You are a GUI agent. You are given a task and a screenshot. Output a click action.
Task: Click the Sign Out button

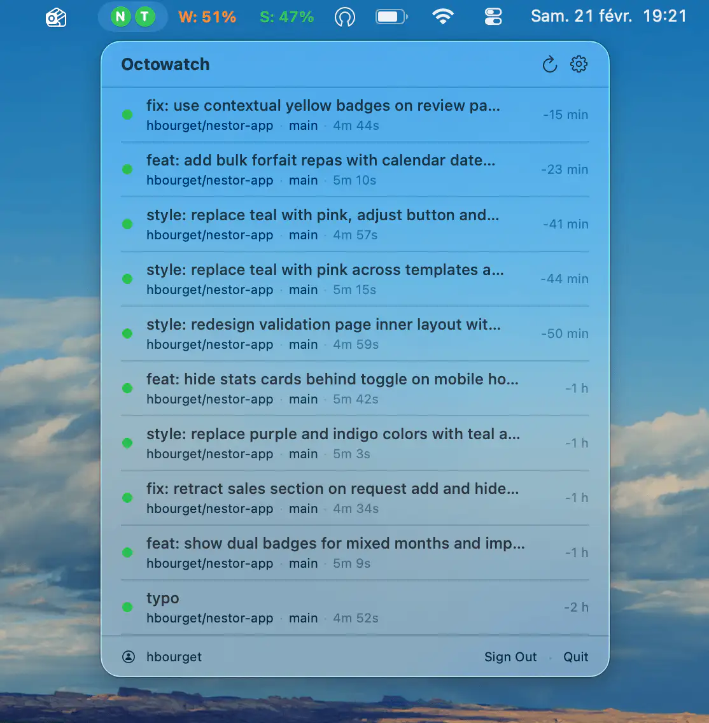point(510,657)
